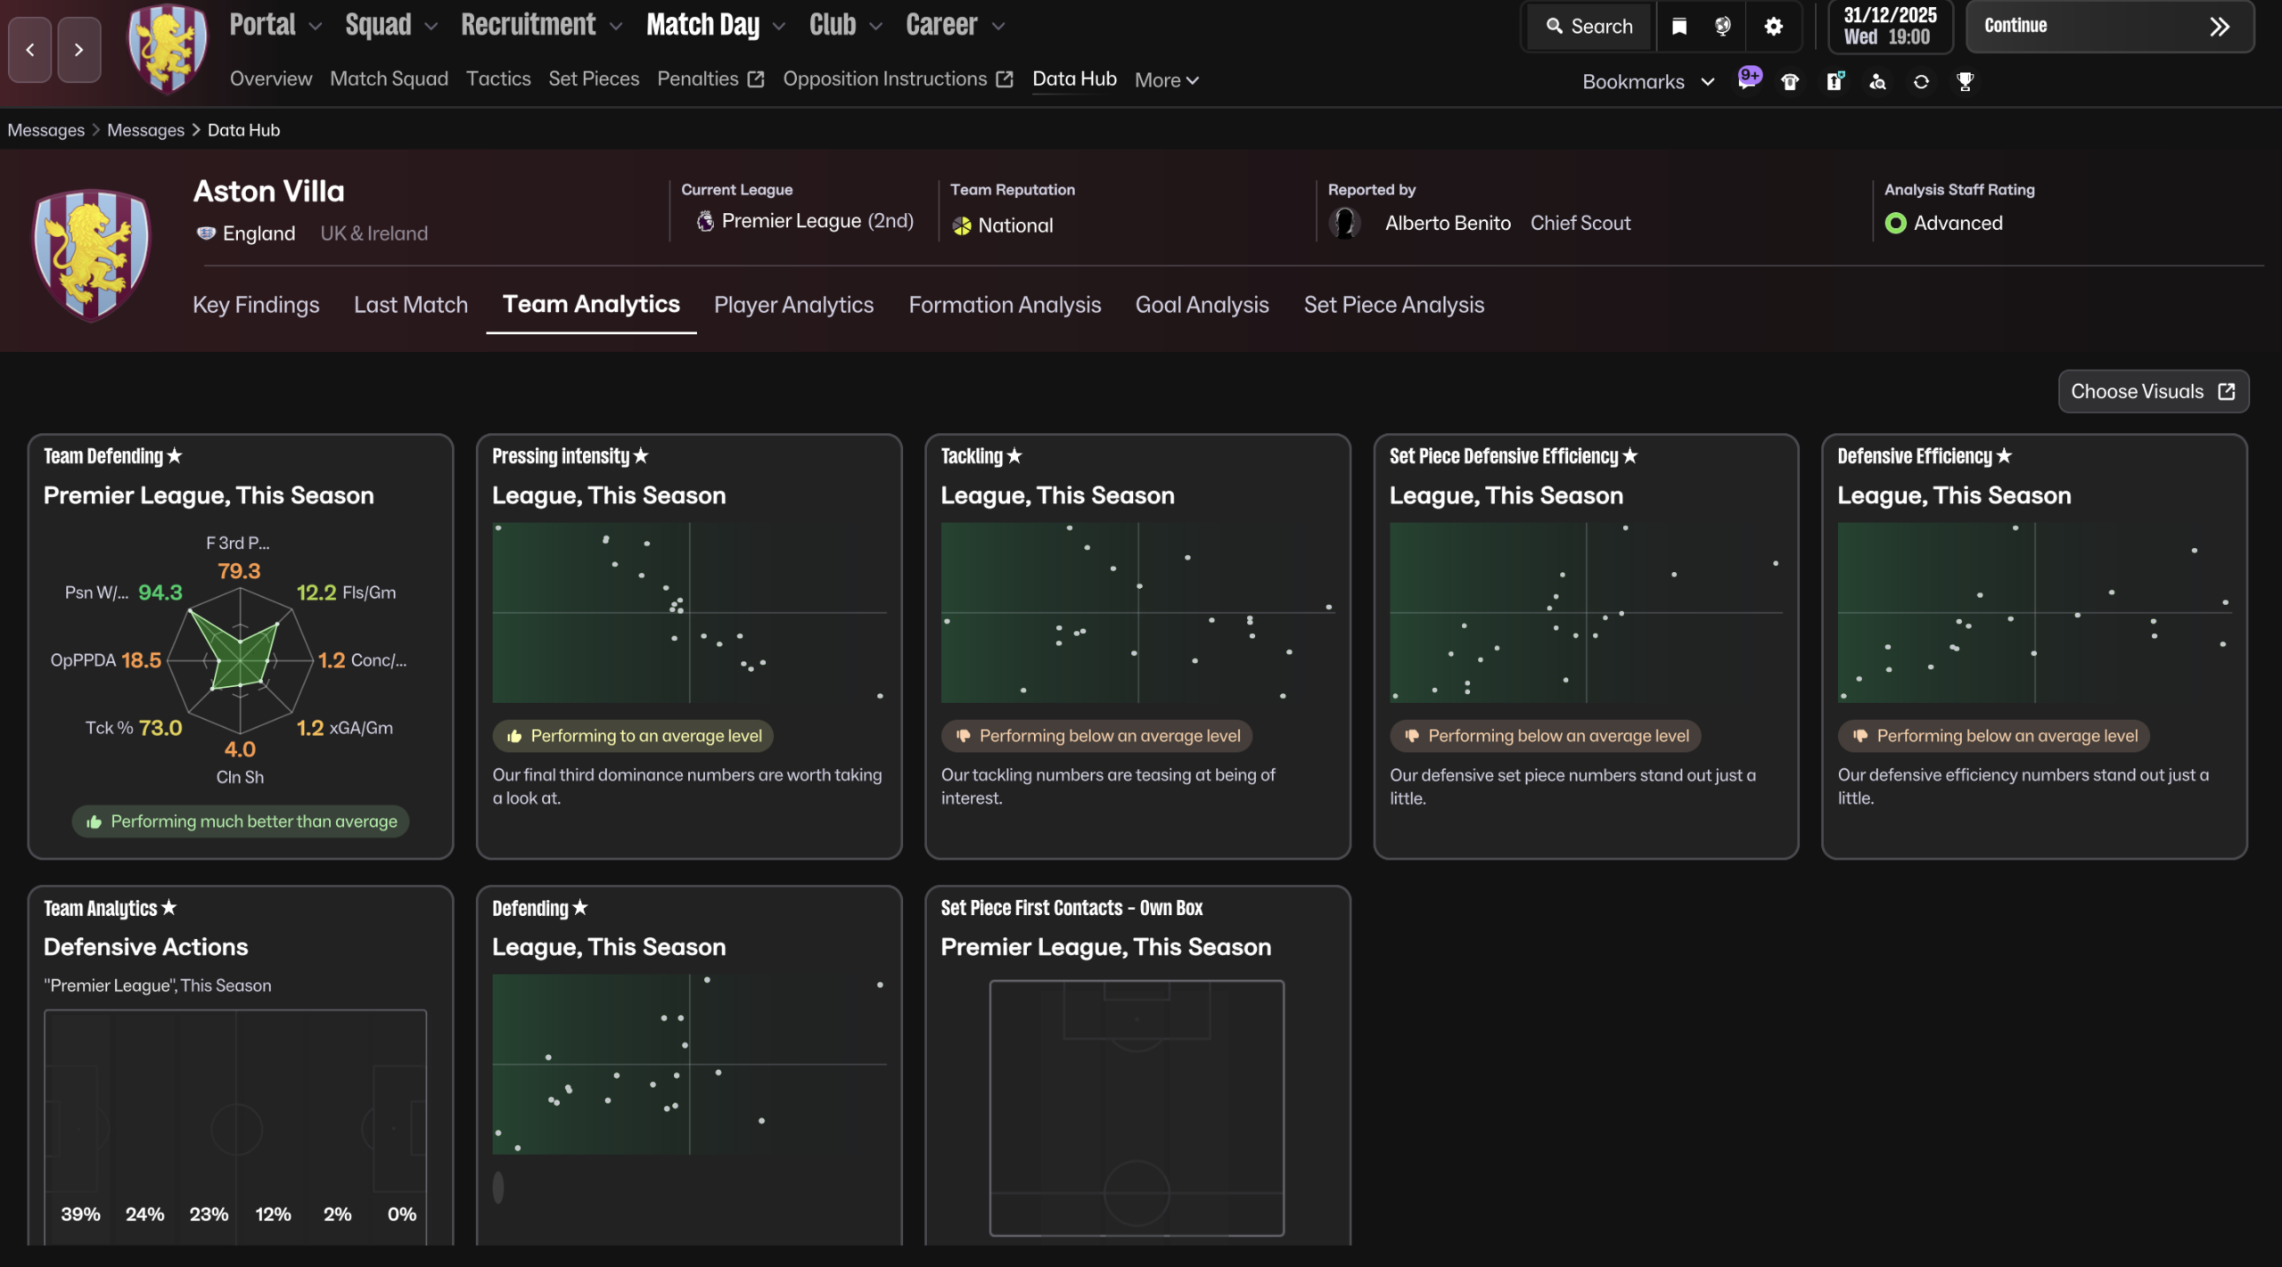Navigate back with left arrow button

[x=30, y=50]
